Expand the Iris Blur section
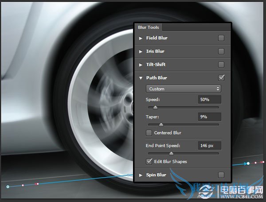This screenshot has height=202, width=266. click(x=141, y=51)
